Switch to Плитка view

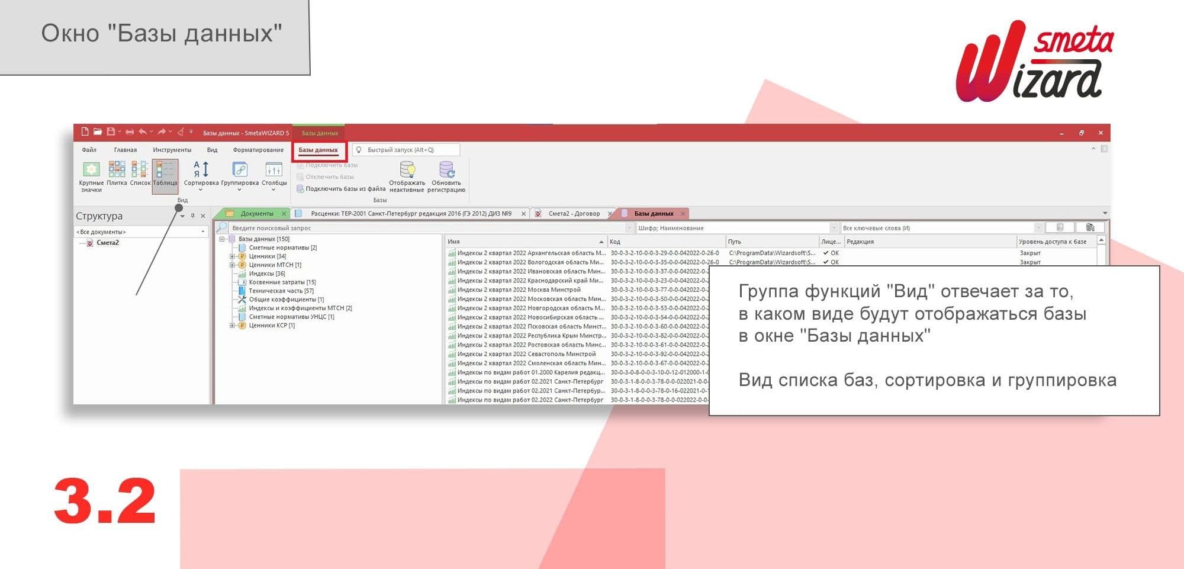pyautogui.click(x=117, y=173)
